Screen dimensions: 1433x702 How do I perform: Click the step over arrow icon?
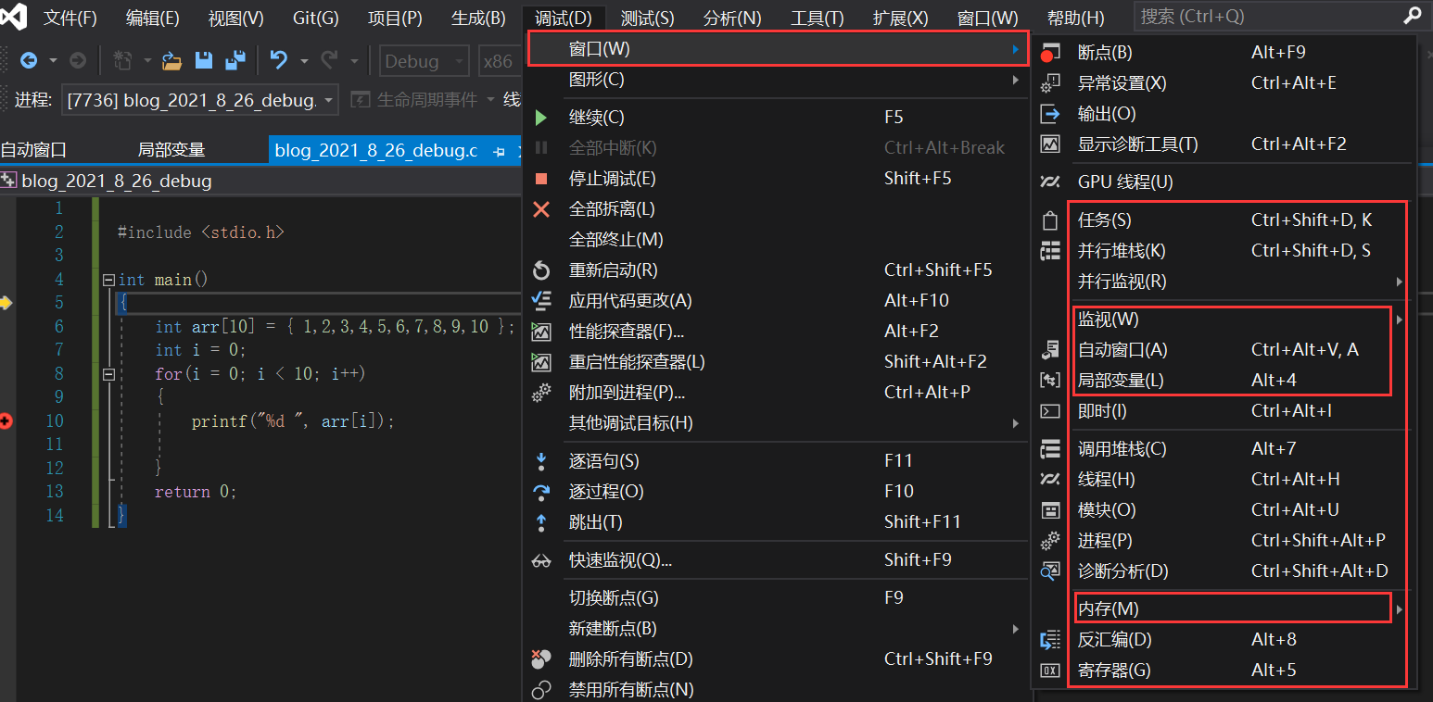pos(541,492)
